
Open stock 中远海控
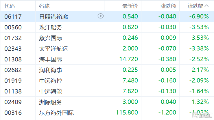point(51,81)
